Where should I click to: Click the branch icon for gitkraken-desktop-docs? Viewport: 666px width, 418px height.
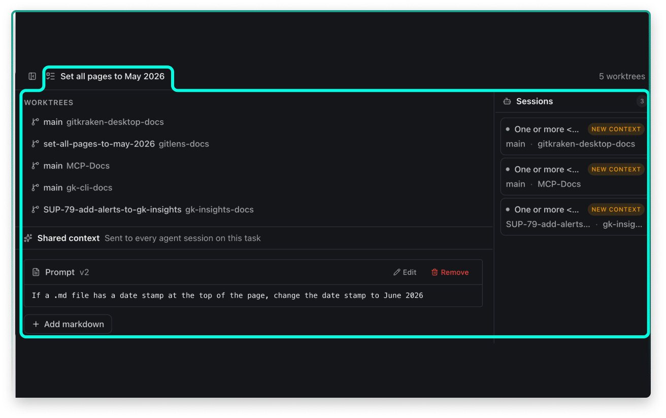click(35, 122)
